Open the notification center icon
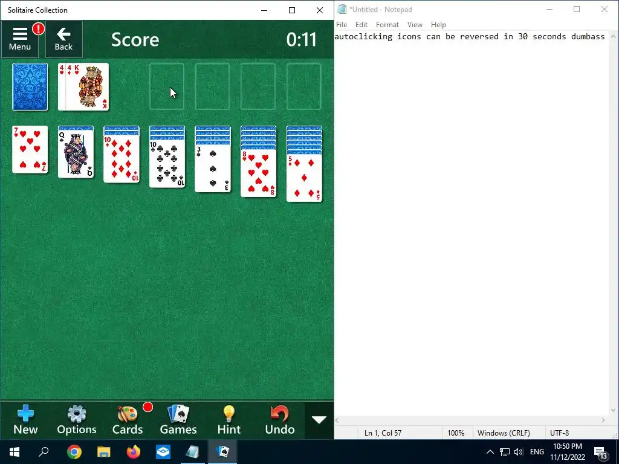Screen dimensions: 619x464 coord(600,452)
